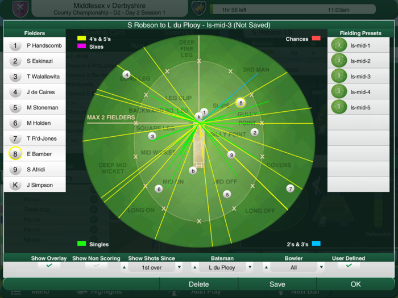
Task: Choose S Afridi in the Fielders list
Action: (35, 169)
